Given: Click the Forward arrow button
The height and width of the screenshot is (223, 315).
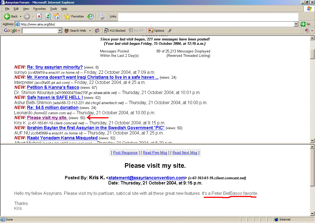Looking at the screenshot, I should click(27, 16).
